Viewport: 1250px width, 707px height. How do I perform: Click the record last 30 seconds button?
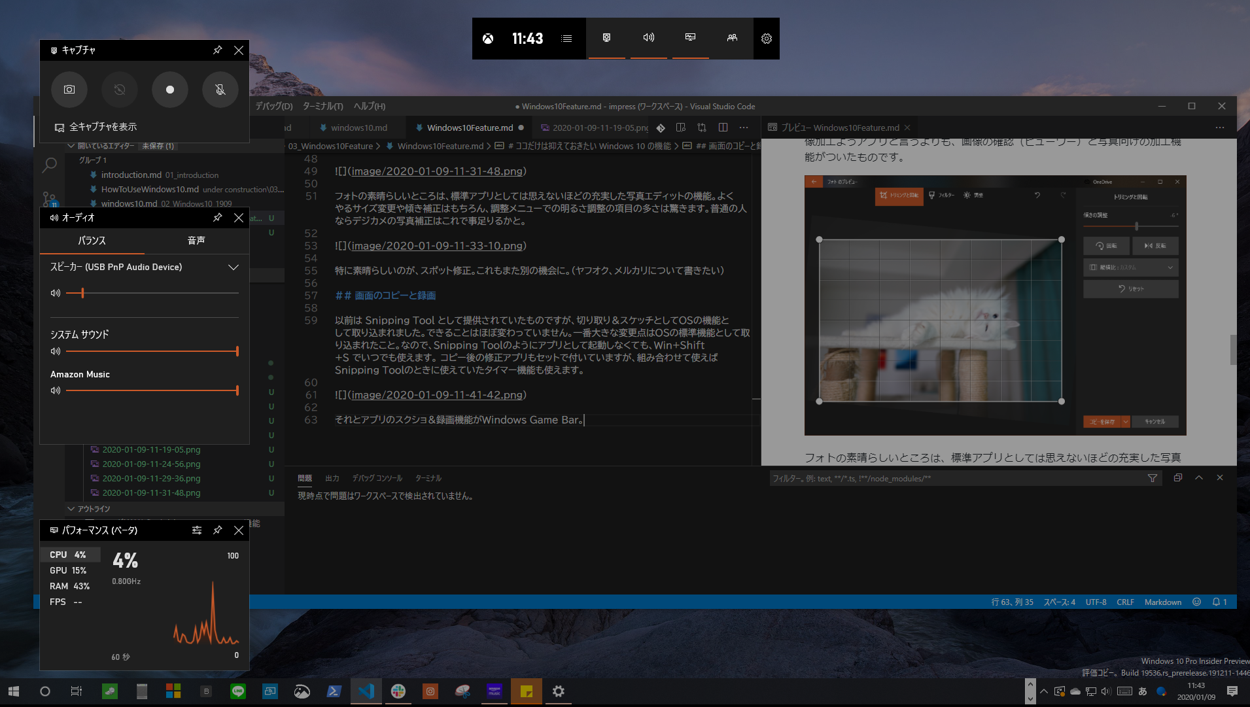pyautogui.click(x=120, y=90)
